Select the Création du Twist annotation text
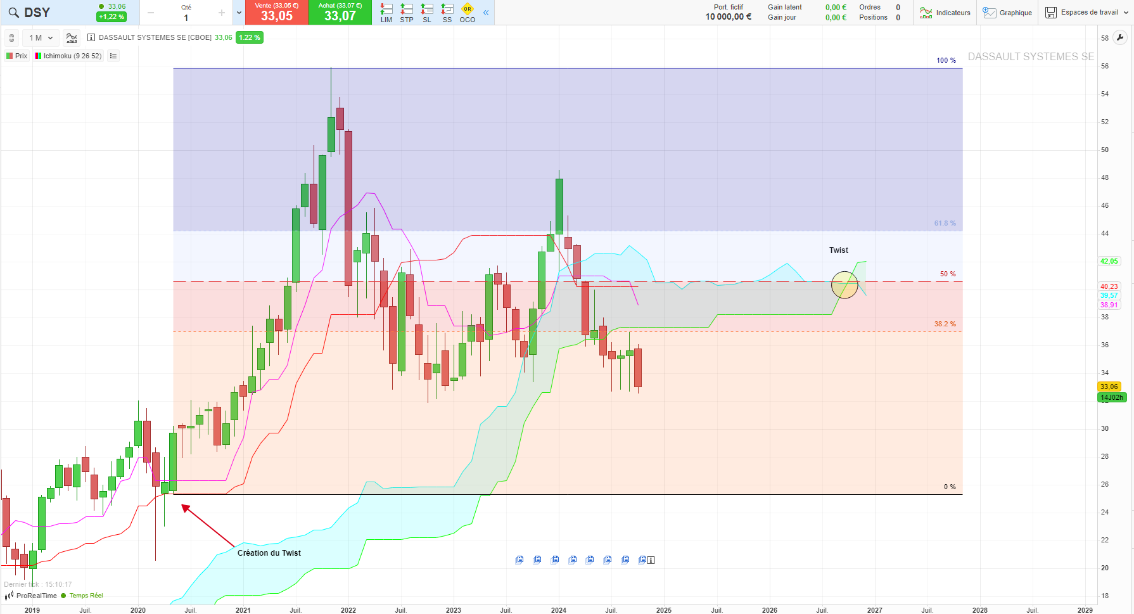The height and width of the screenshot is (614, 1134). [x=269, y=553]
